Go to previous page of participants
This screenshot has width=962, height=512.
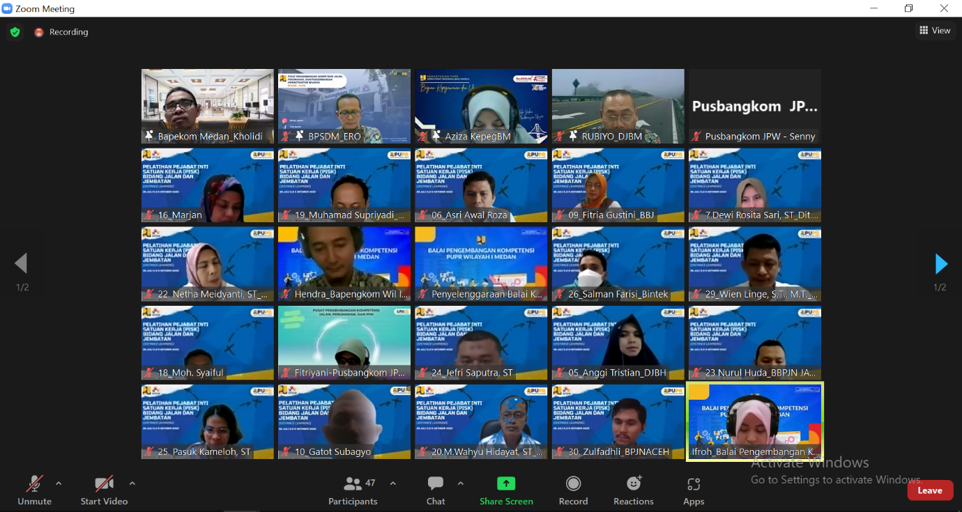(21, 264)
